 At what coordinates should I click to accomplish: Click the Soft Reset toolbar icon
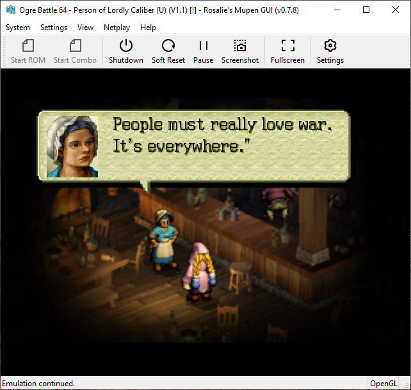168,45
